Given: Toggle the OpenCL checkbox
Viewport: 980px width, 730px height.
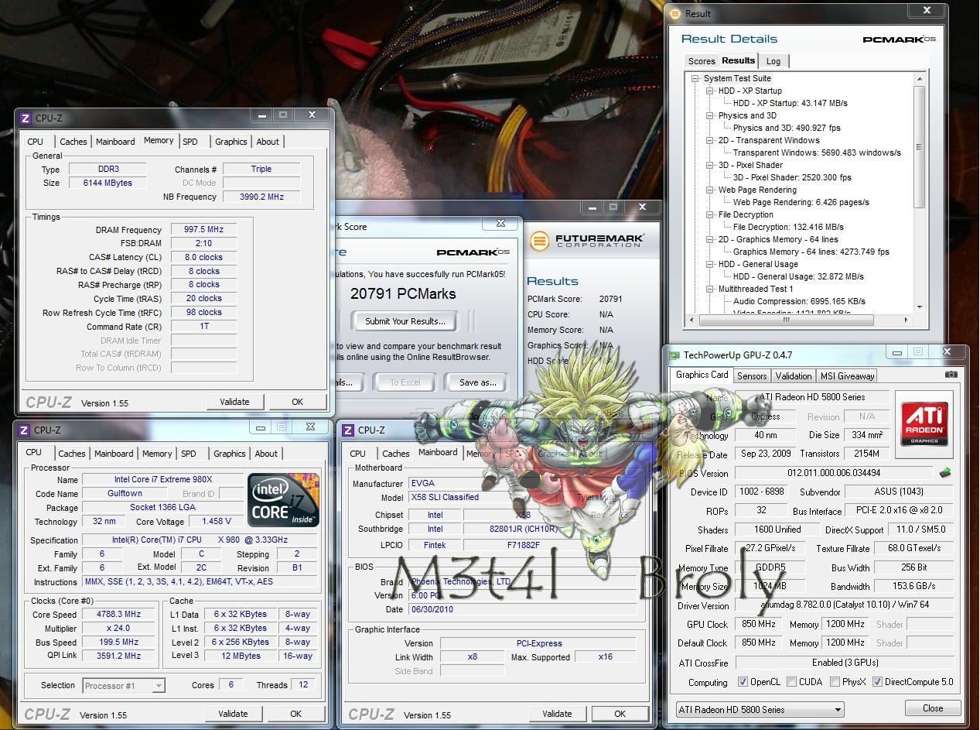Looking at the screenshot, I should pos(743,682).
